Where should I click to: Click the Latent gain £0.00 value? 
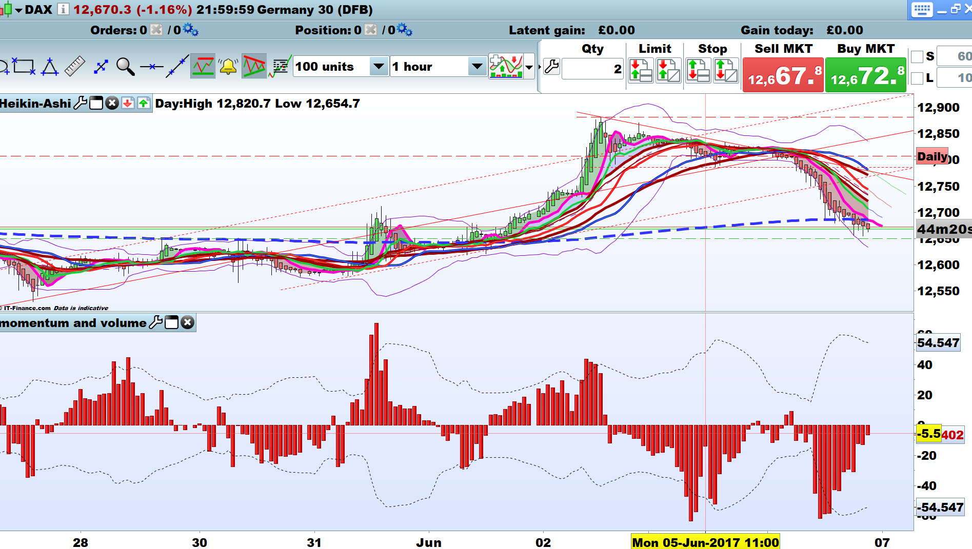click(617, 30)
